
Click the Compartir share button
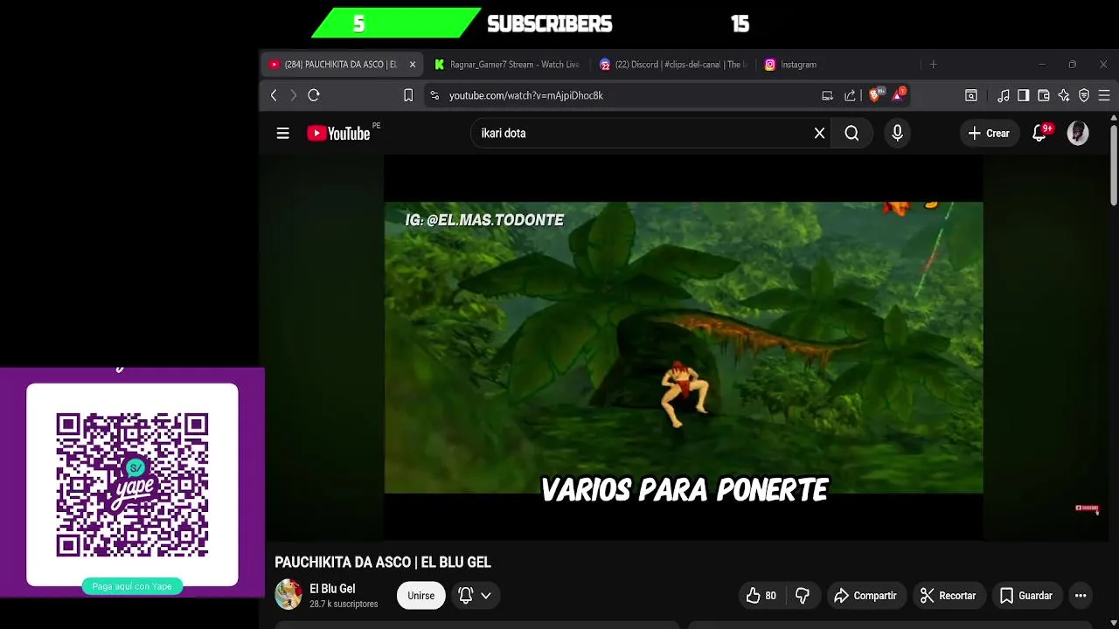point(865,596)
